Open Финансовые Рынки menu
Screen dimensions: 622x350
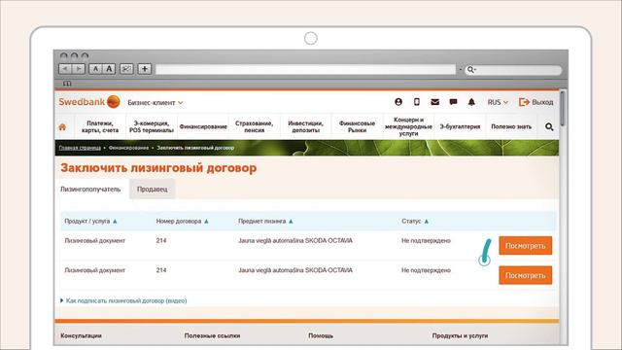[357, 126]
